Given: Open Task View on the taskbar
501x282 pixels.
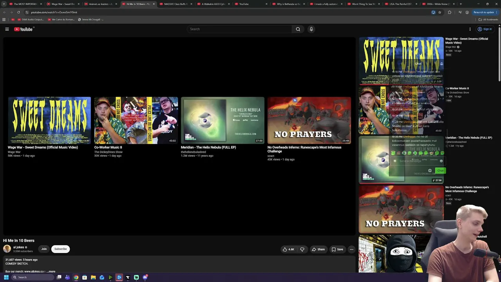Looking at the screenshot, I should click(x=59, y=277).
